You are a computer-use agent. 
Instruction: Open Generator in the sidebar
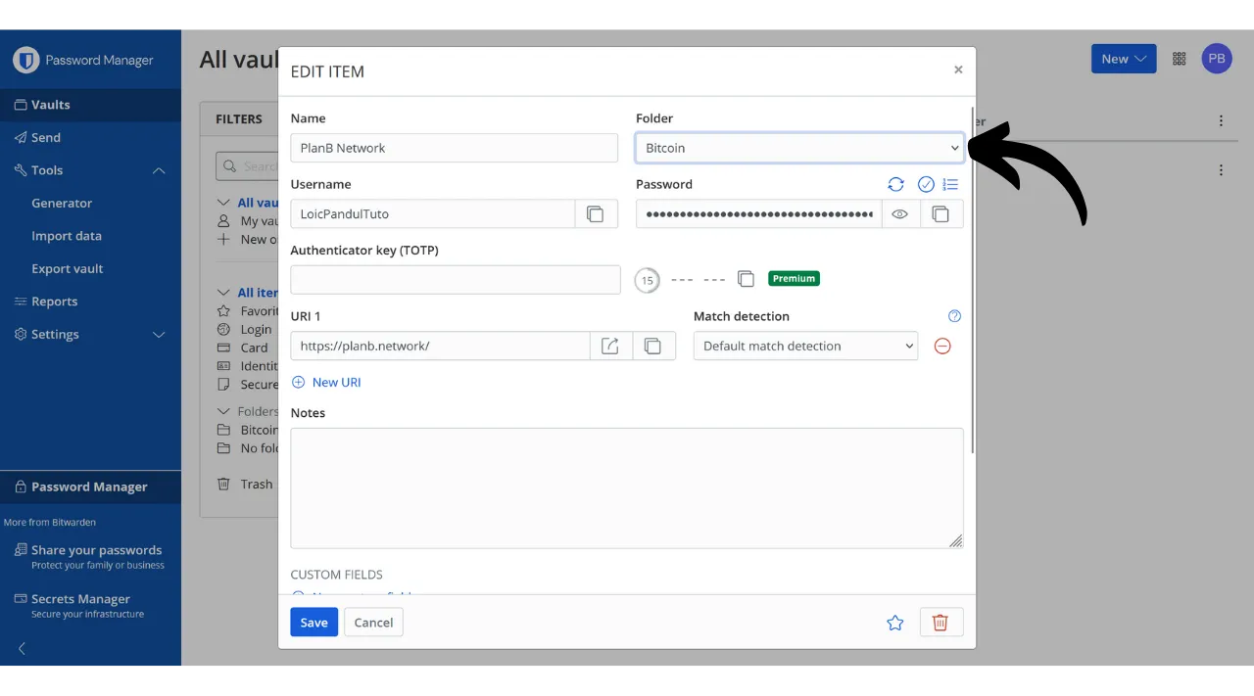(x=62, y=203)
